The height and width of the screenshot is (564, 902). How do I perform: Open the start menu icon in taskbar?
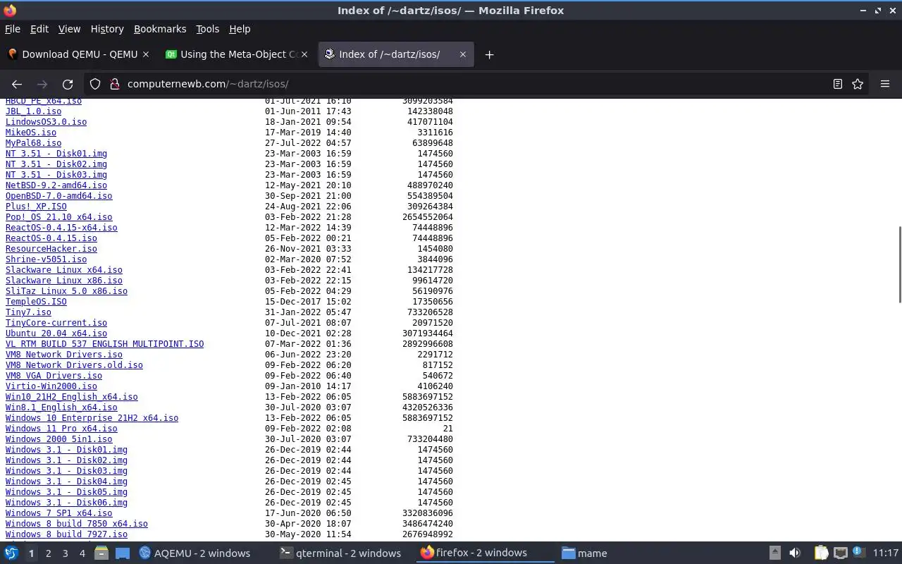coord(11,553)
